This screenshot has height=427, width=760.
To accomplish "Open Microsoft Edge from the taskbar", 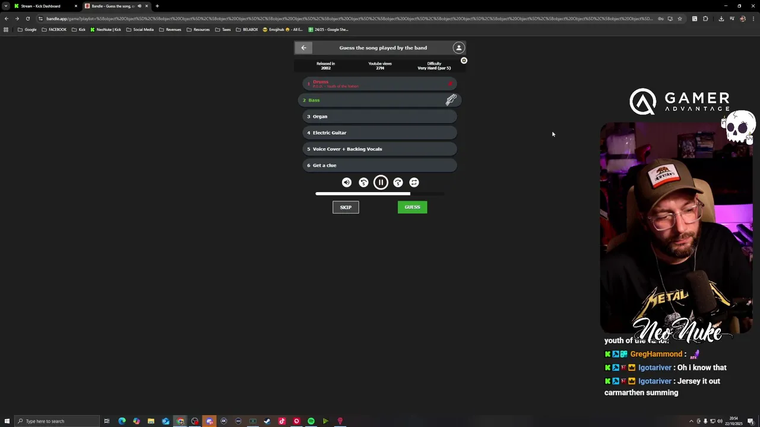I will click(122, 421).
